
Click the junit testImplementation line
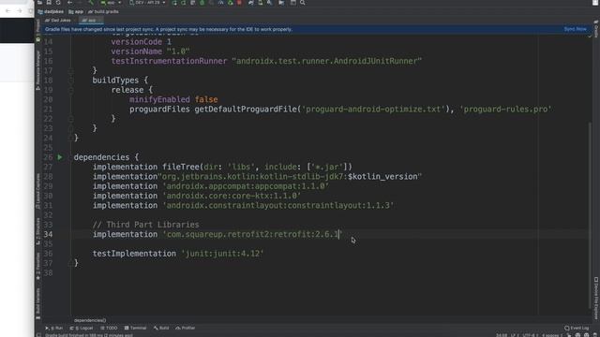tap(178, 254)
